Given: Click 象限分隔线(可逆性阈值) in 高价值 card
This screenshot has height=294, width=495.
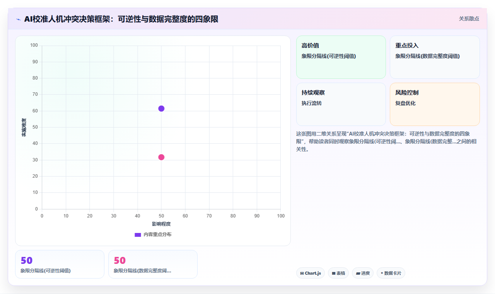Looking at the screenshot, I should click(x=329, y=56).
